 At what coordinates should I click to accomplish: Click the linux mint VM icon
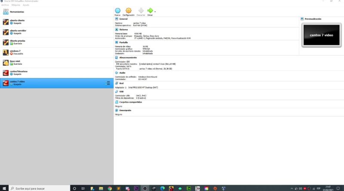coord(6,63)
